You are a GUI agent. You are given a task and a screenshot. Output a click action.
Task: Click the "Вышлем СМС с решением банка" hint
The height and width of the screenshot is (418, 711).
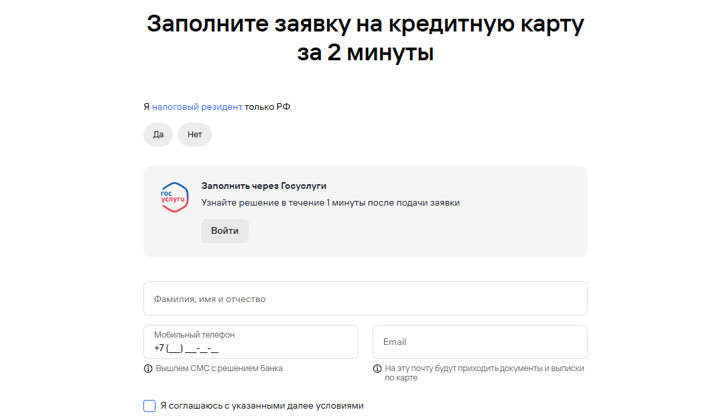pyautogui.click(x=219, y=368)
